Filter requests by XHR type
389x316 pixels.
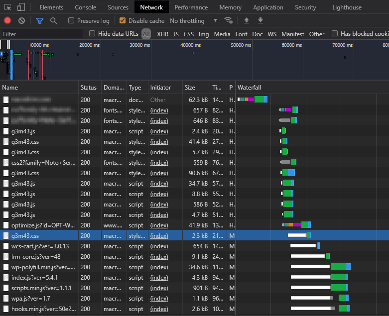click(162, 34)
